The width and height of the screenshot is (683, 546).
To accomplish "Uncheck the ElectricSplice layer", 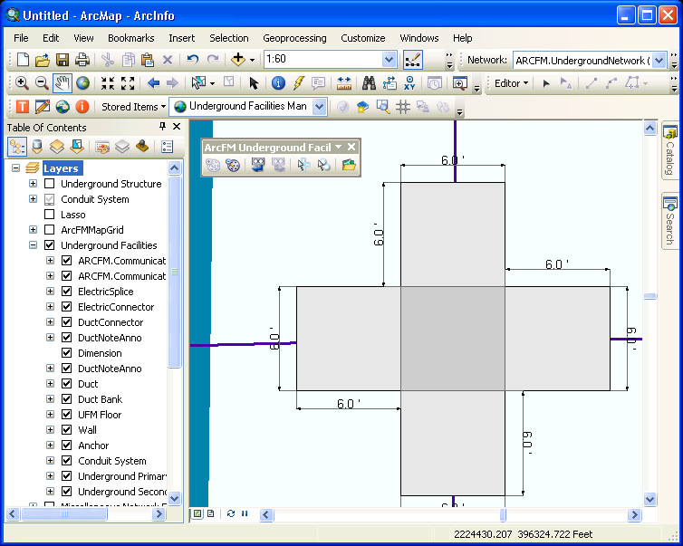I will (67, 291).
